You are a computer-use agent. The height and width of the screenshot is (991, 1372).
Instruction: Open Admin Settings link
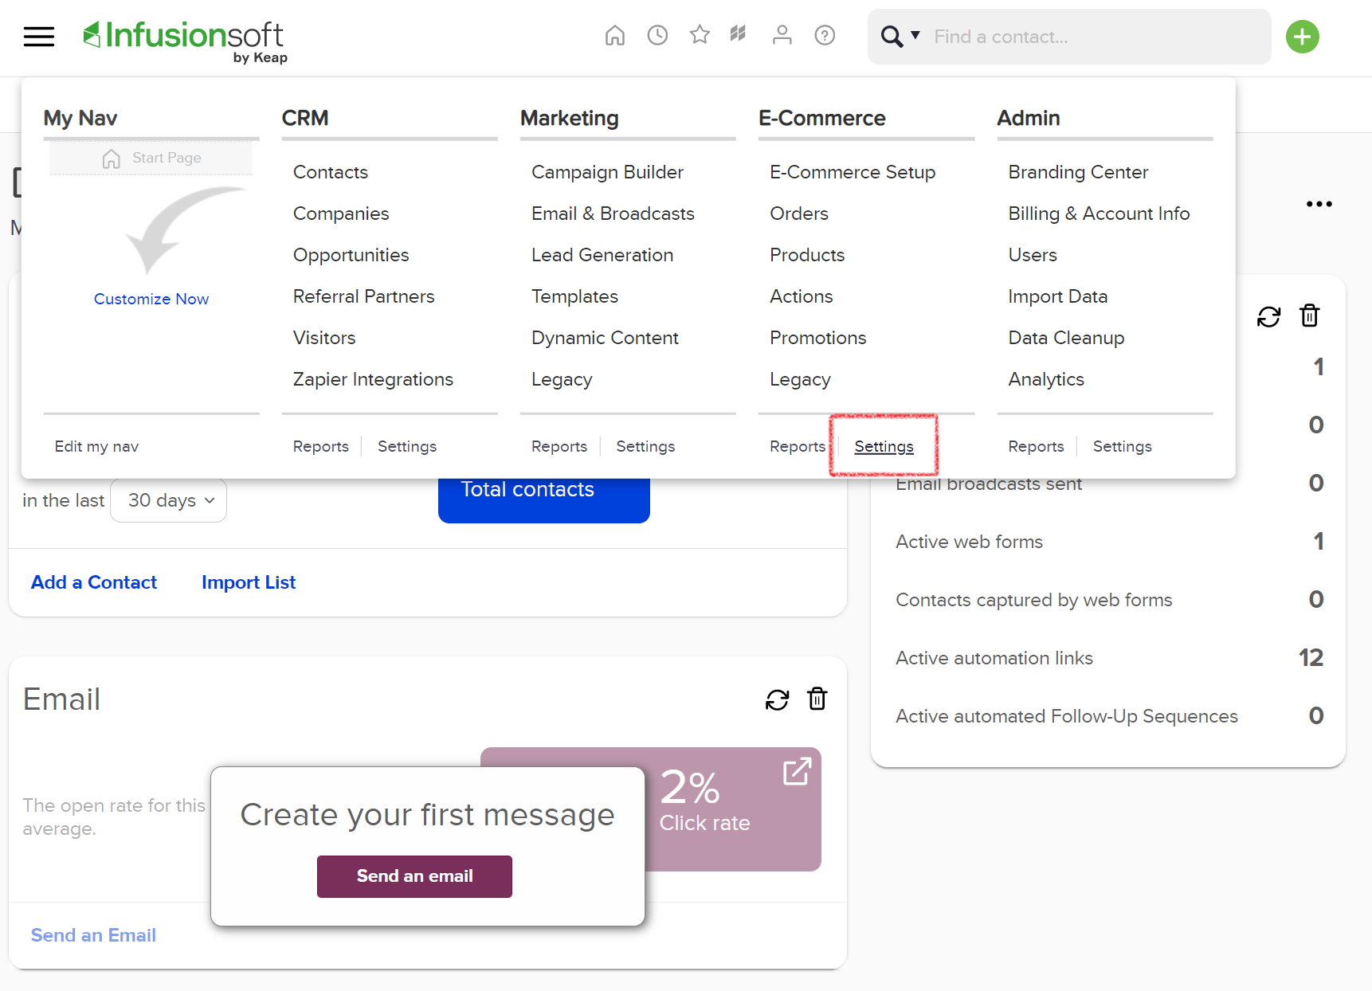click(1123, 446)
